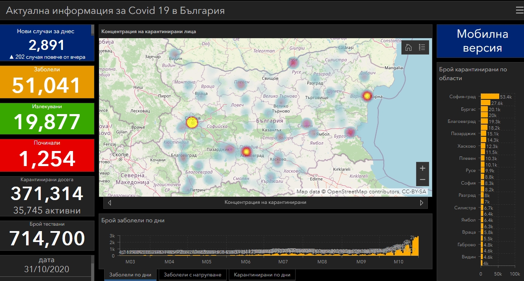Select the Plovdiv hotspot on the map

tap(246, 151)
